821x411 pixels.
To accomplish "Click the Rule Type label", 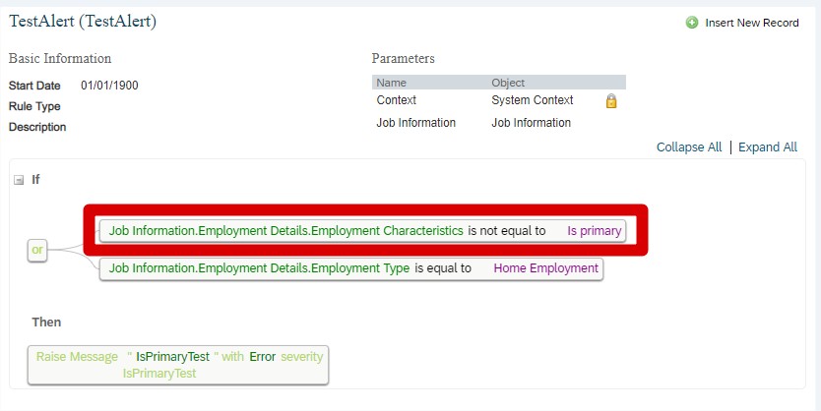I will [x=34, y=106].
